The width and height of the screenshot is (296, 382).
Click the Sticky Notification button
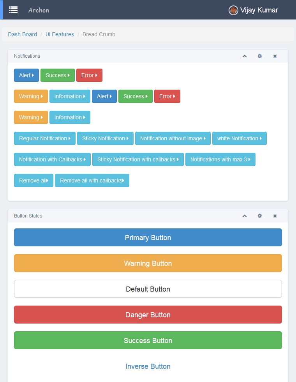pos(105,138)
